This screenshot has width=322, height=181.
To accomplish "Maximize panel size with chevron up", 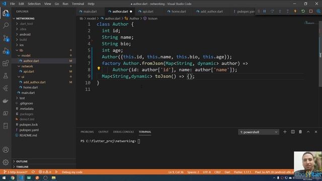I will click(308, 132).
